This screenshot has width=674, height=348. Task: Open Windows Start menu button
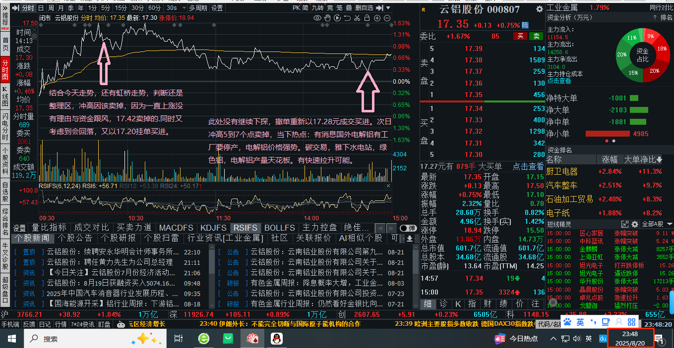(11, 339)
